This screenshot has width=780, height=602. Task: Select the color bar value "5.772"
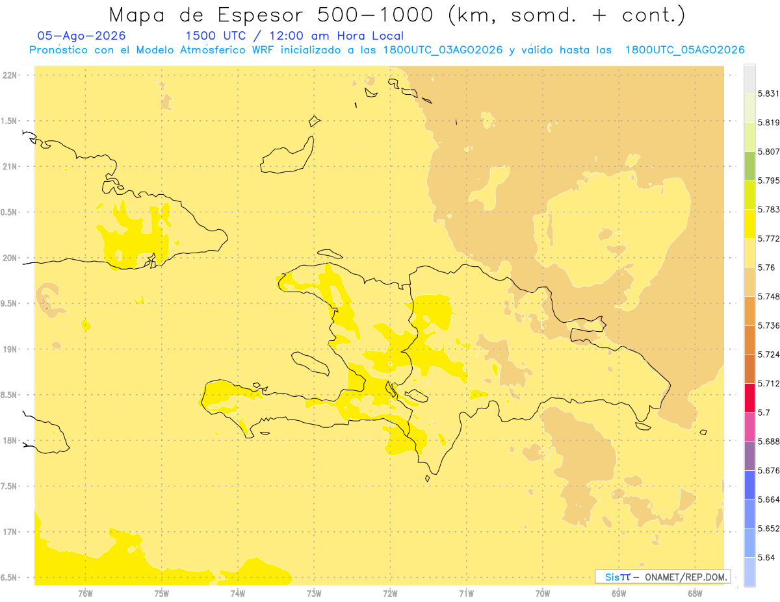[x=768, y=238]
